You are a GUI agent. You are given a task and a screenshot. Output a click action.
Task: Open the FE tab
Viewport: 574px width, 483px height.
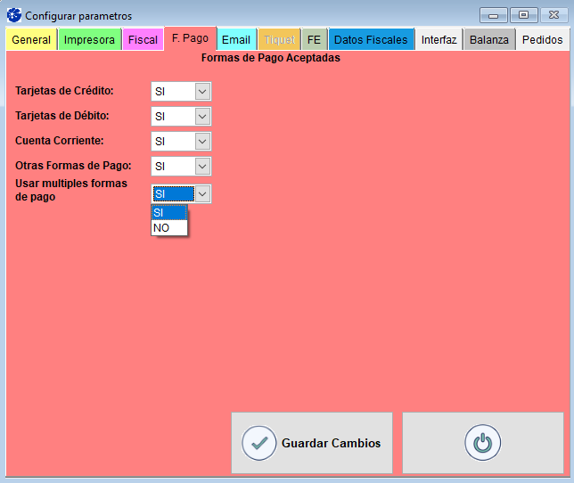tap(314, 40)
